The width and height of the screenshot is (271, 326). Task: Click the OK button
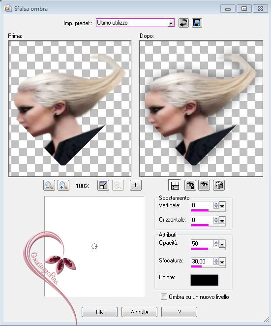point(99,312)
